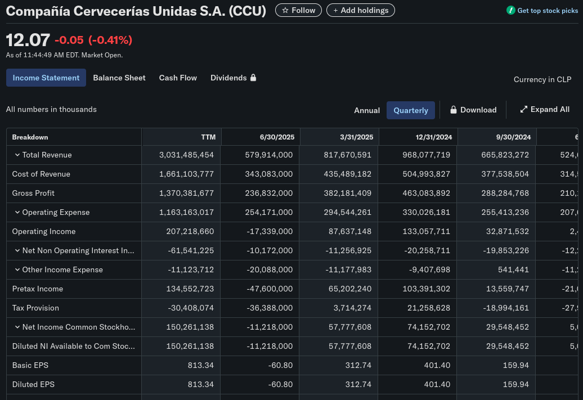Open the Cash Flow tab
Image resolution: width=583 pixels, height=400 pixels.
click(178, 78)
